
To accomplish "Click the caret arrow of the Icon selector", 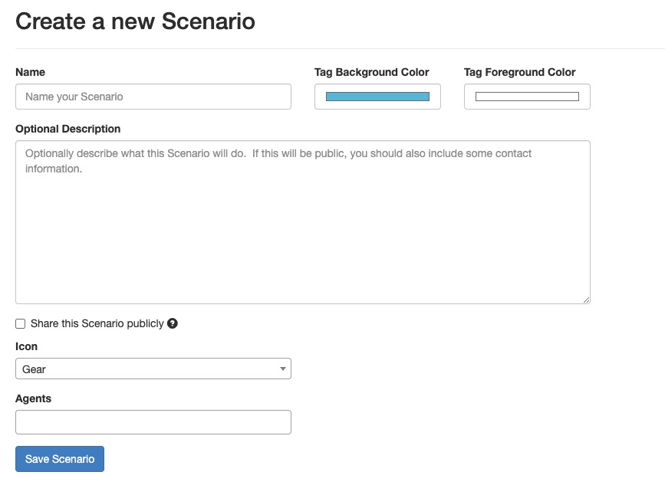I will pyautogui.click(x=282, y=369).
